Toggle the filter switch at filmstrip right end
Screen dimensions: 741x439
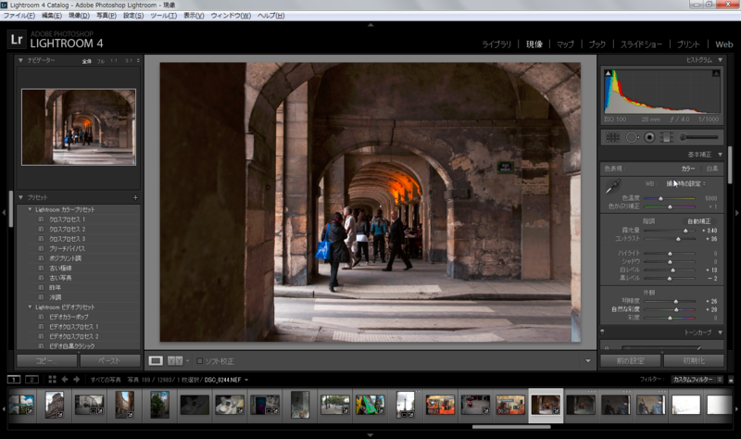click(731, 380)
